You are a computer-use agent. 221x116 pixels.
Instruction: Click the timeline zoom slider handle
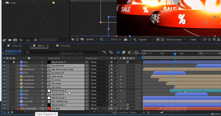[148, 112]
